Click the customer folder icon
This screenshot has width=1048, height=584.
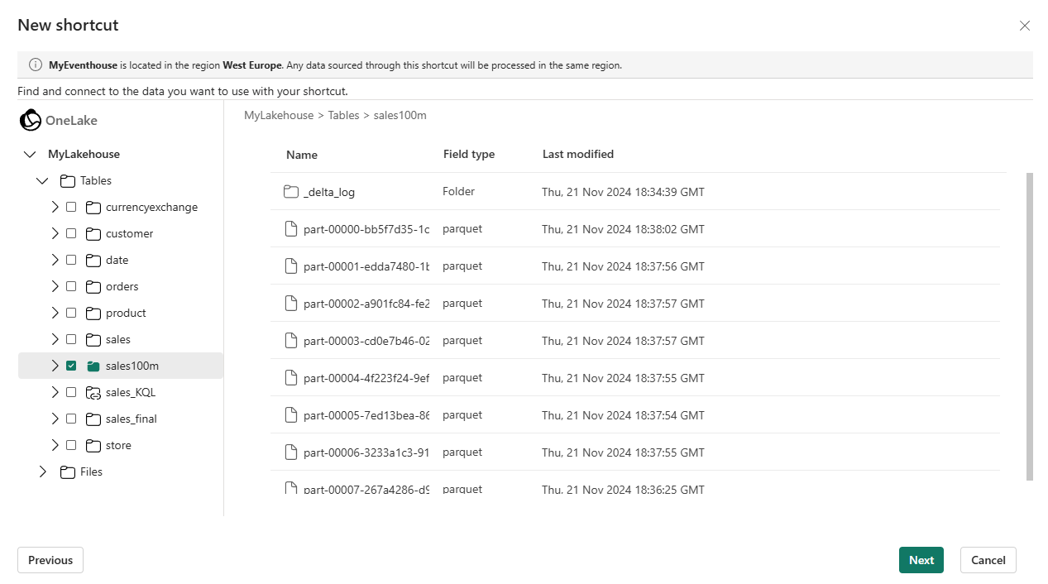(x=93, y=233)
